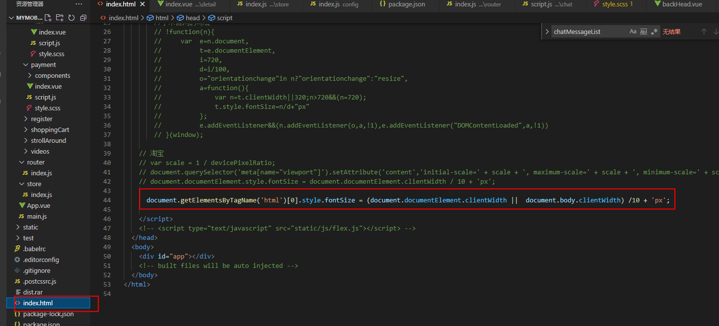Open explorer more actions ellipsis menu

(79, 4)
